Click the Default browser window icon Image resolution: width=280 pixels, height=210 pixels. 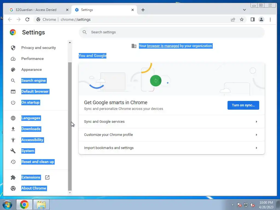click(13, 92)
